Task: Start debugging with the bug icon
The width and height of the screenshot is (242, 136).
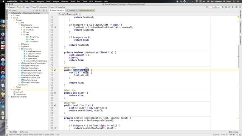Action: point(226,7)
